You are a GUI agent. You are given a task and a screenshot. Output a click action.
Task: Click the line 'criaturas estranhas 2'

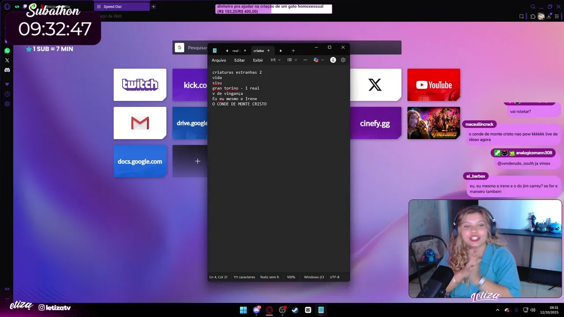click(x=237, y=72)
